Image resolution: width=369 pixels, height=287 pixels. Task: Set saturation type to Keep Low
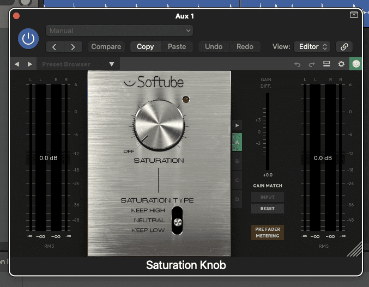148,230
